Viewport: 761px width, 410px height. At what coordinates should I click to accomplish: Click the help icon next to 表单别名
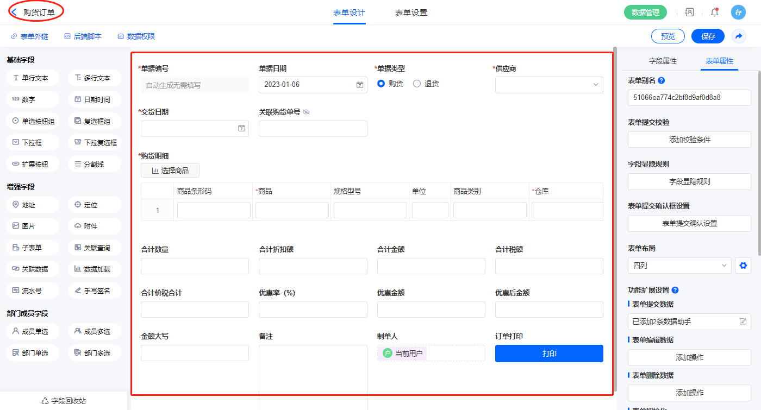pos(662,80)
